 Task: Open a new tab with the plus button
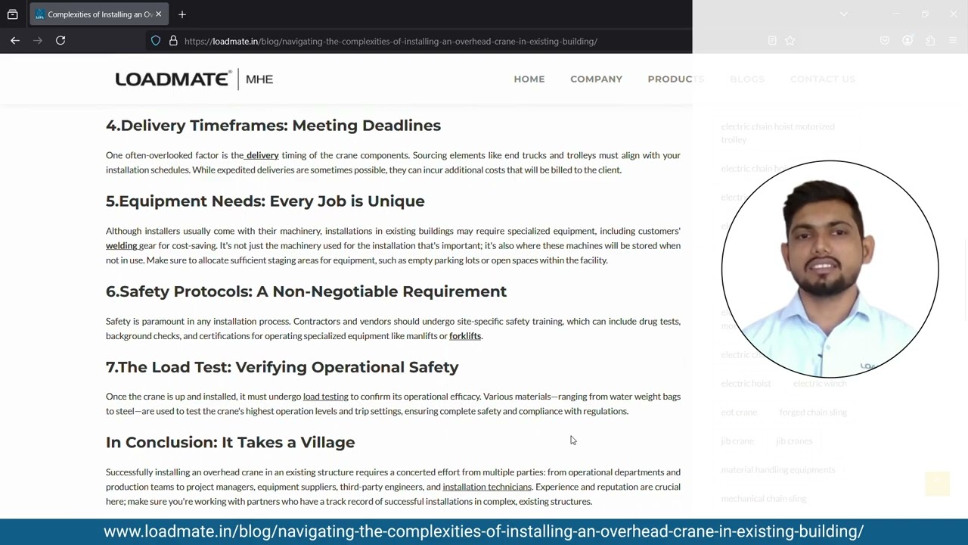point(182,14)
